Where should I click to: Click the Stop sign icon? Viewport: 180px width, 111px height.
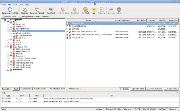(119, 9)
